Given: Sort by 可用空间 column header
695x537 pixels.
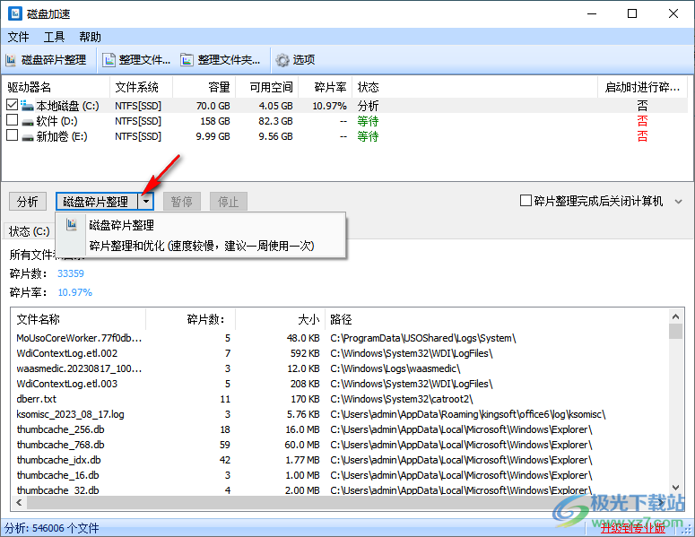Looking at the screenshot, I should [x=267, y=87].
